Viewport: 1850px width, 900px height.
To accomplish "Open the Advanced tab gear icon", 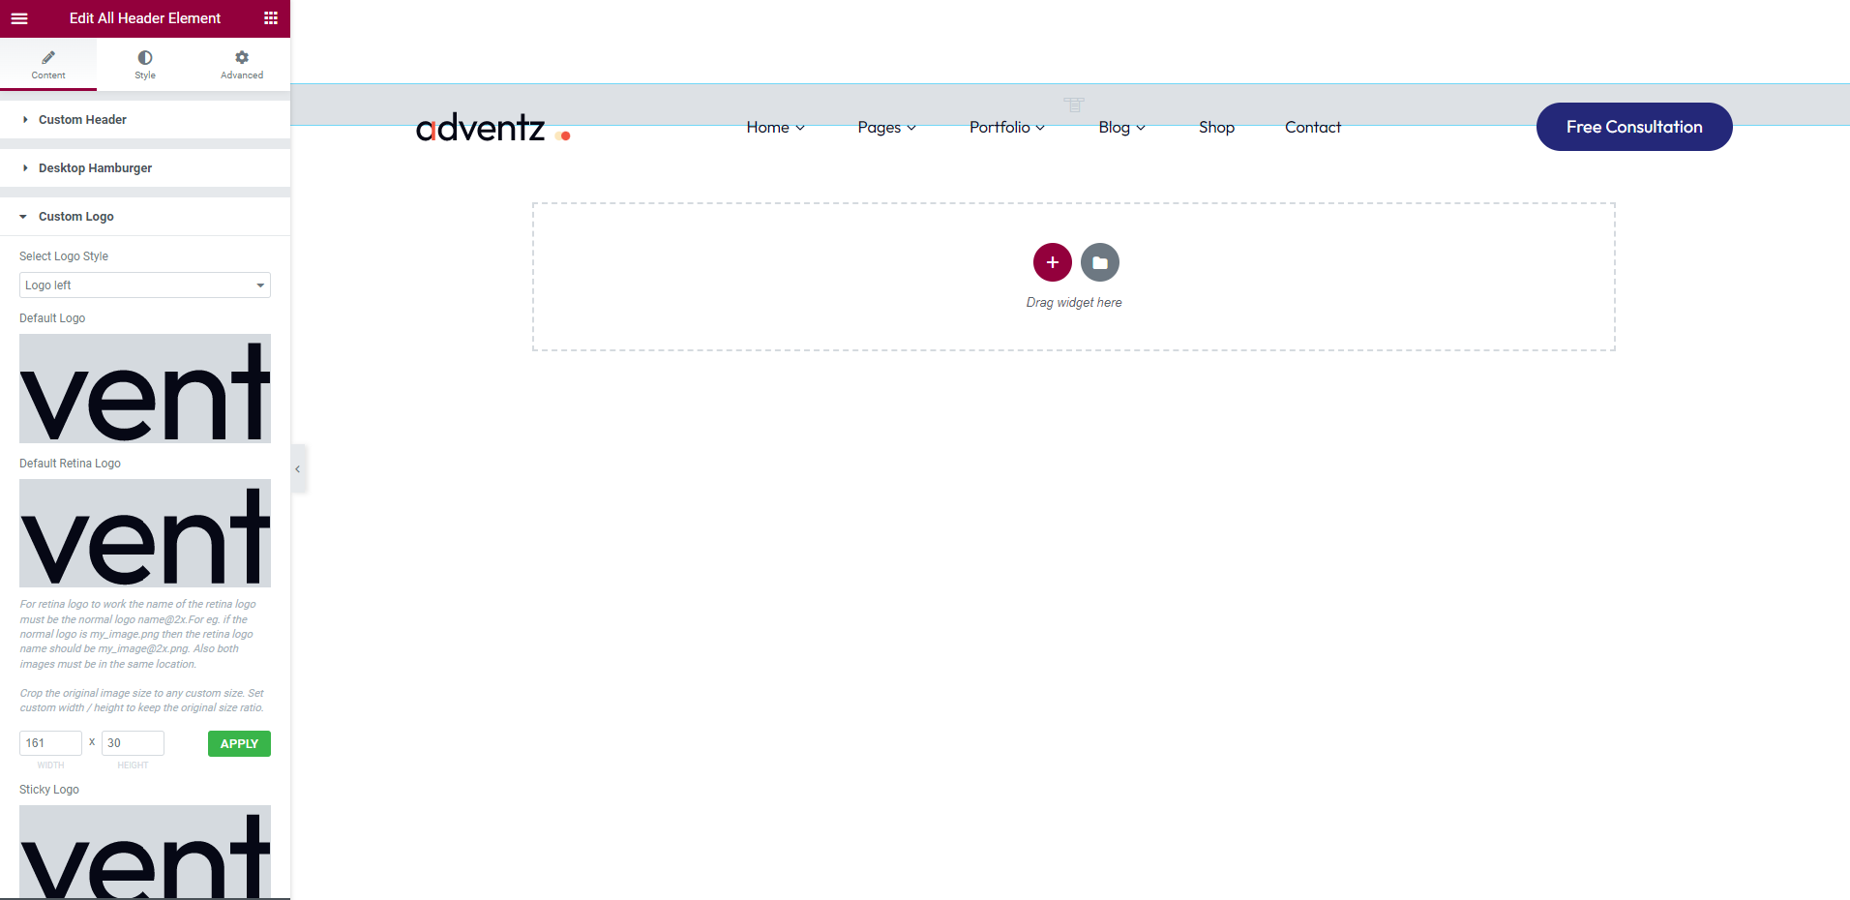I will coord(242,58).
